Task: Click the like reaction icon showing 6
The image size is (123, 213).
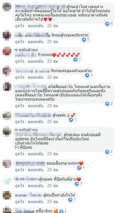Action: point(107,24)
